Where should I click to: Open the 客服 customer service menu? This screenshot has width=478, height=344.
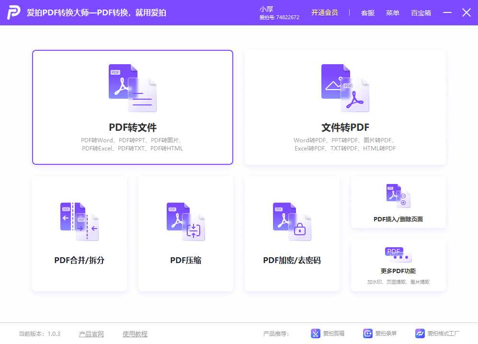(368, 13)
